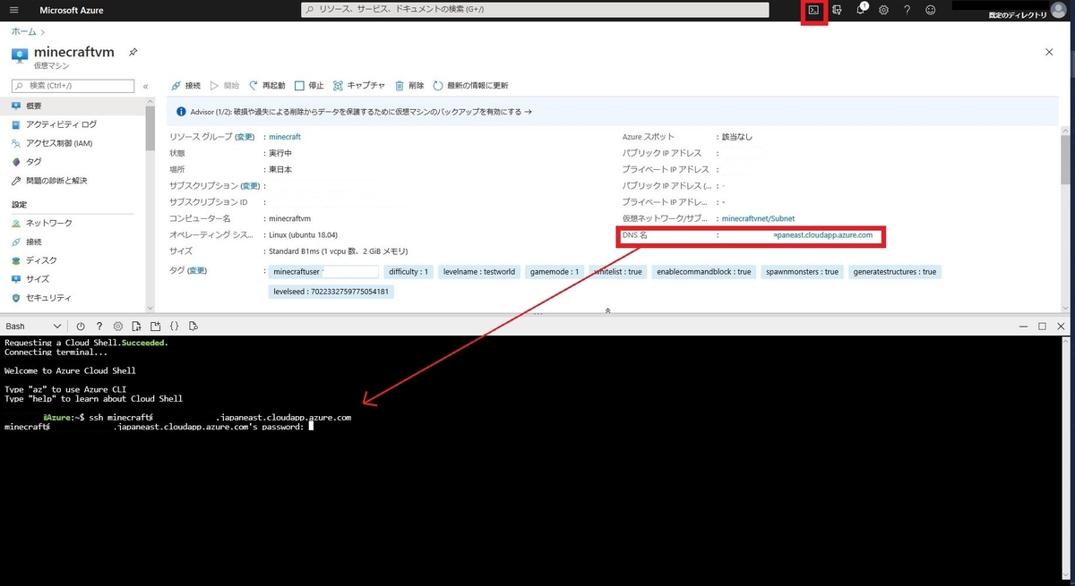This screenshot has height=586, width=1075.
Task: Open portal settings gear in top bar
Action: 883,10
